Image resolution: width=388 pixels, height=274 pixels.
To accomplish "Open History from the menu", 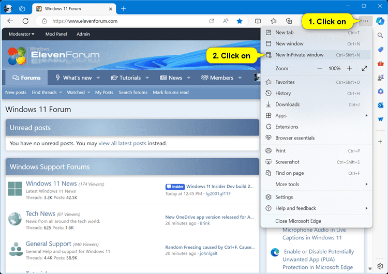I will click(316, 93).
